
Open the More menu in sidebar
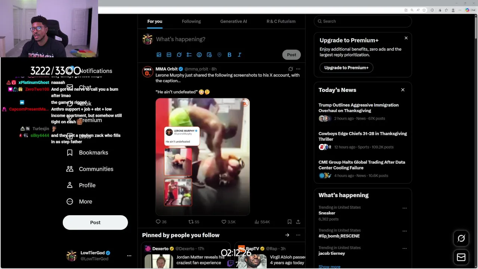pyautogui.click(x=79, y=201)
